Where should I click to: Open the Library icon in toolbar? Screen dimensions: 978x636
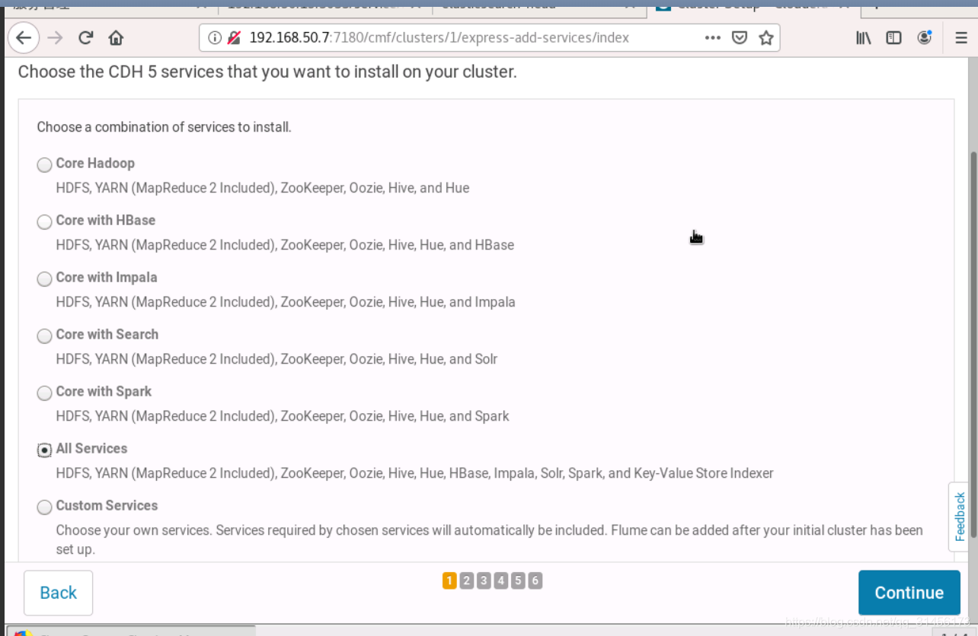tap(863, 37)
